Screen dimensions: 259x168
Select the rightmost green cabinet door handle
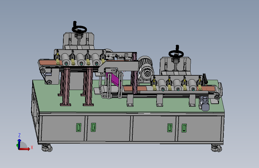[184, 128]
